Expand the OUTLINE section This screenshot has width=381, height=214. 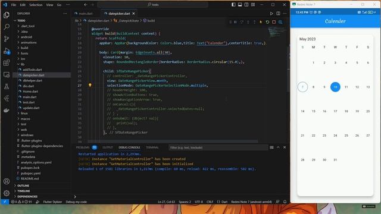tap(23, 185)
